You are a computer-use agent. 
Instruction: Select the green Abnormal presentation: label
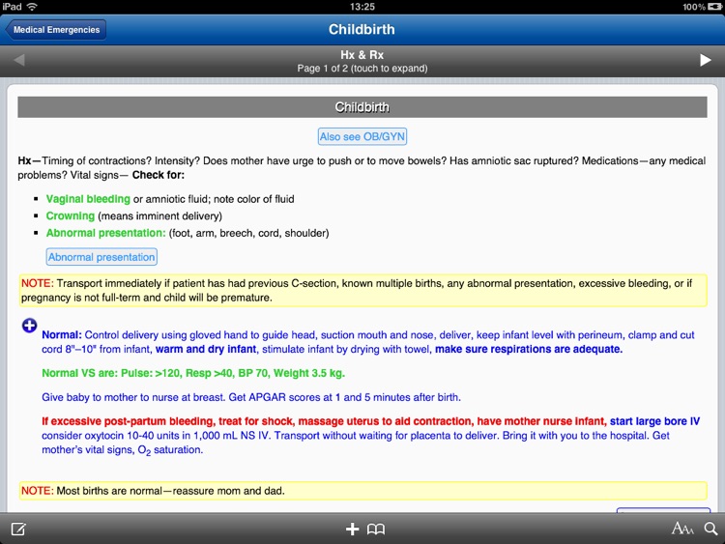[x=105, y=233]
